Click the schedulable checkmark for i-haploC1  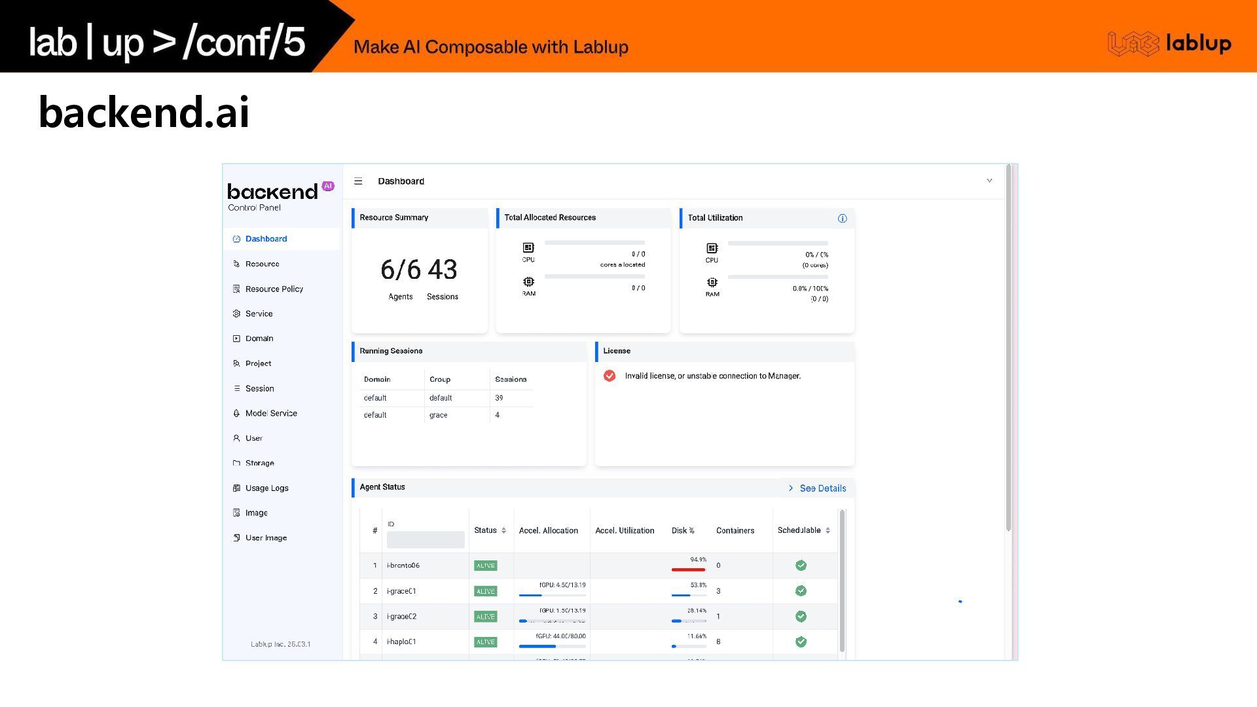(801, 642)
